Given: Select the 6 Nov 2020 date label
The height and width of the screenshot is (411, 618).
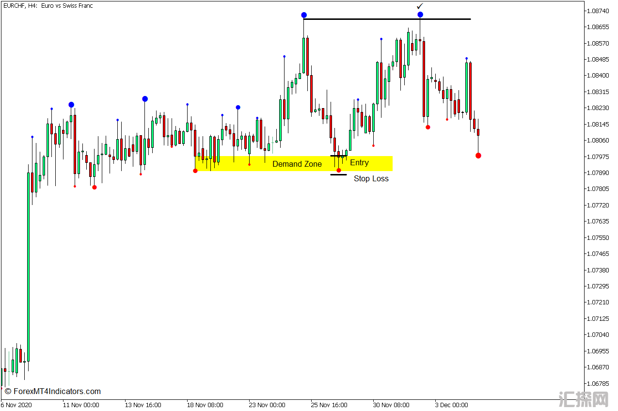Looking at the screenshot, I should click(x=16, y=405).
